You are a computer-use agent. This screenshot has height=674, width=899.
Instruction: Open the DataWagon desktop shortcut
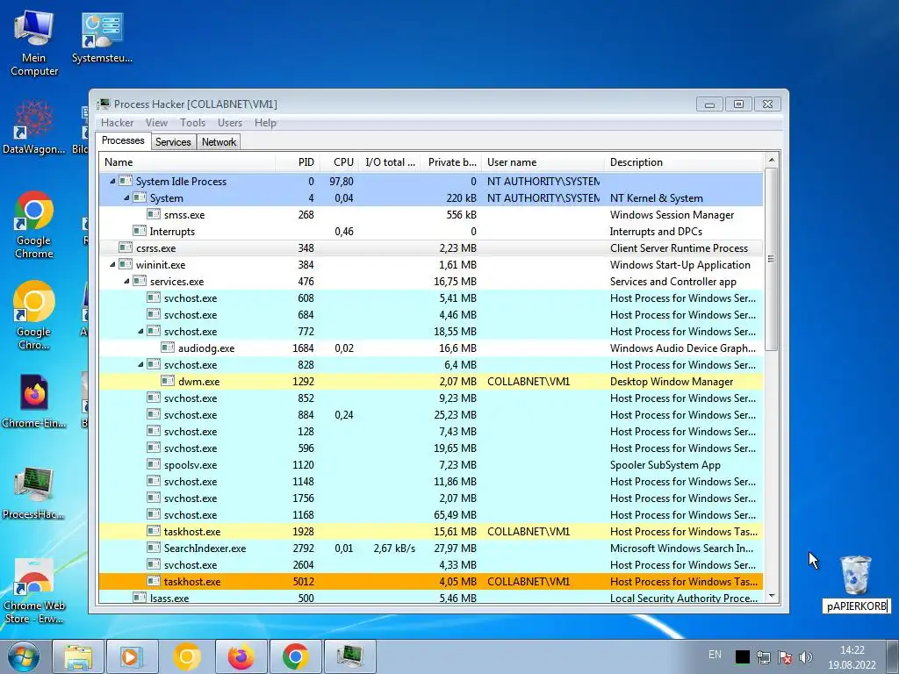click(x=34, y=127)
